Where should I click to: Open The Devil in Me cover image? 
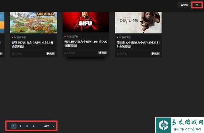(138, 23)
